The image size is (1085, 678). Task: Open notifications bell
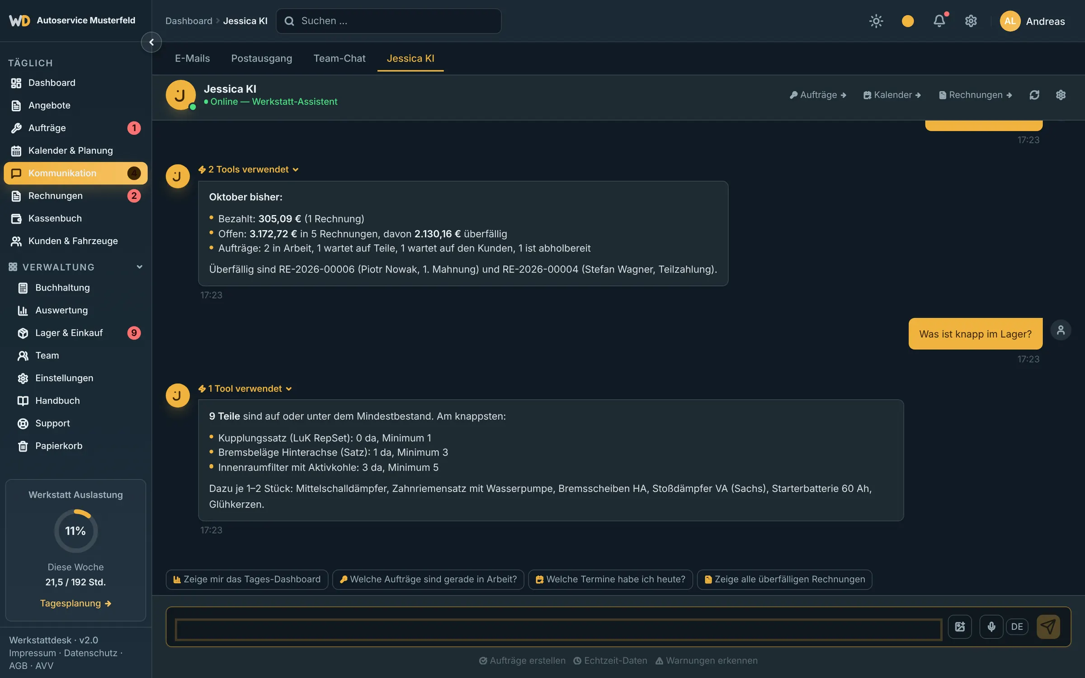[x=939, y=21]
